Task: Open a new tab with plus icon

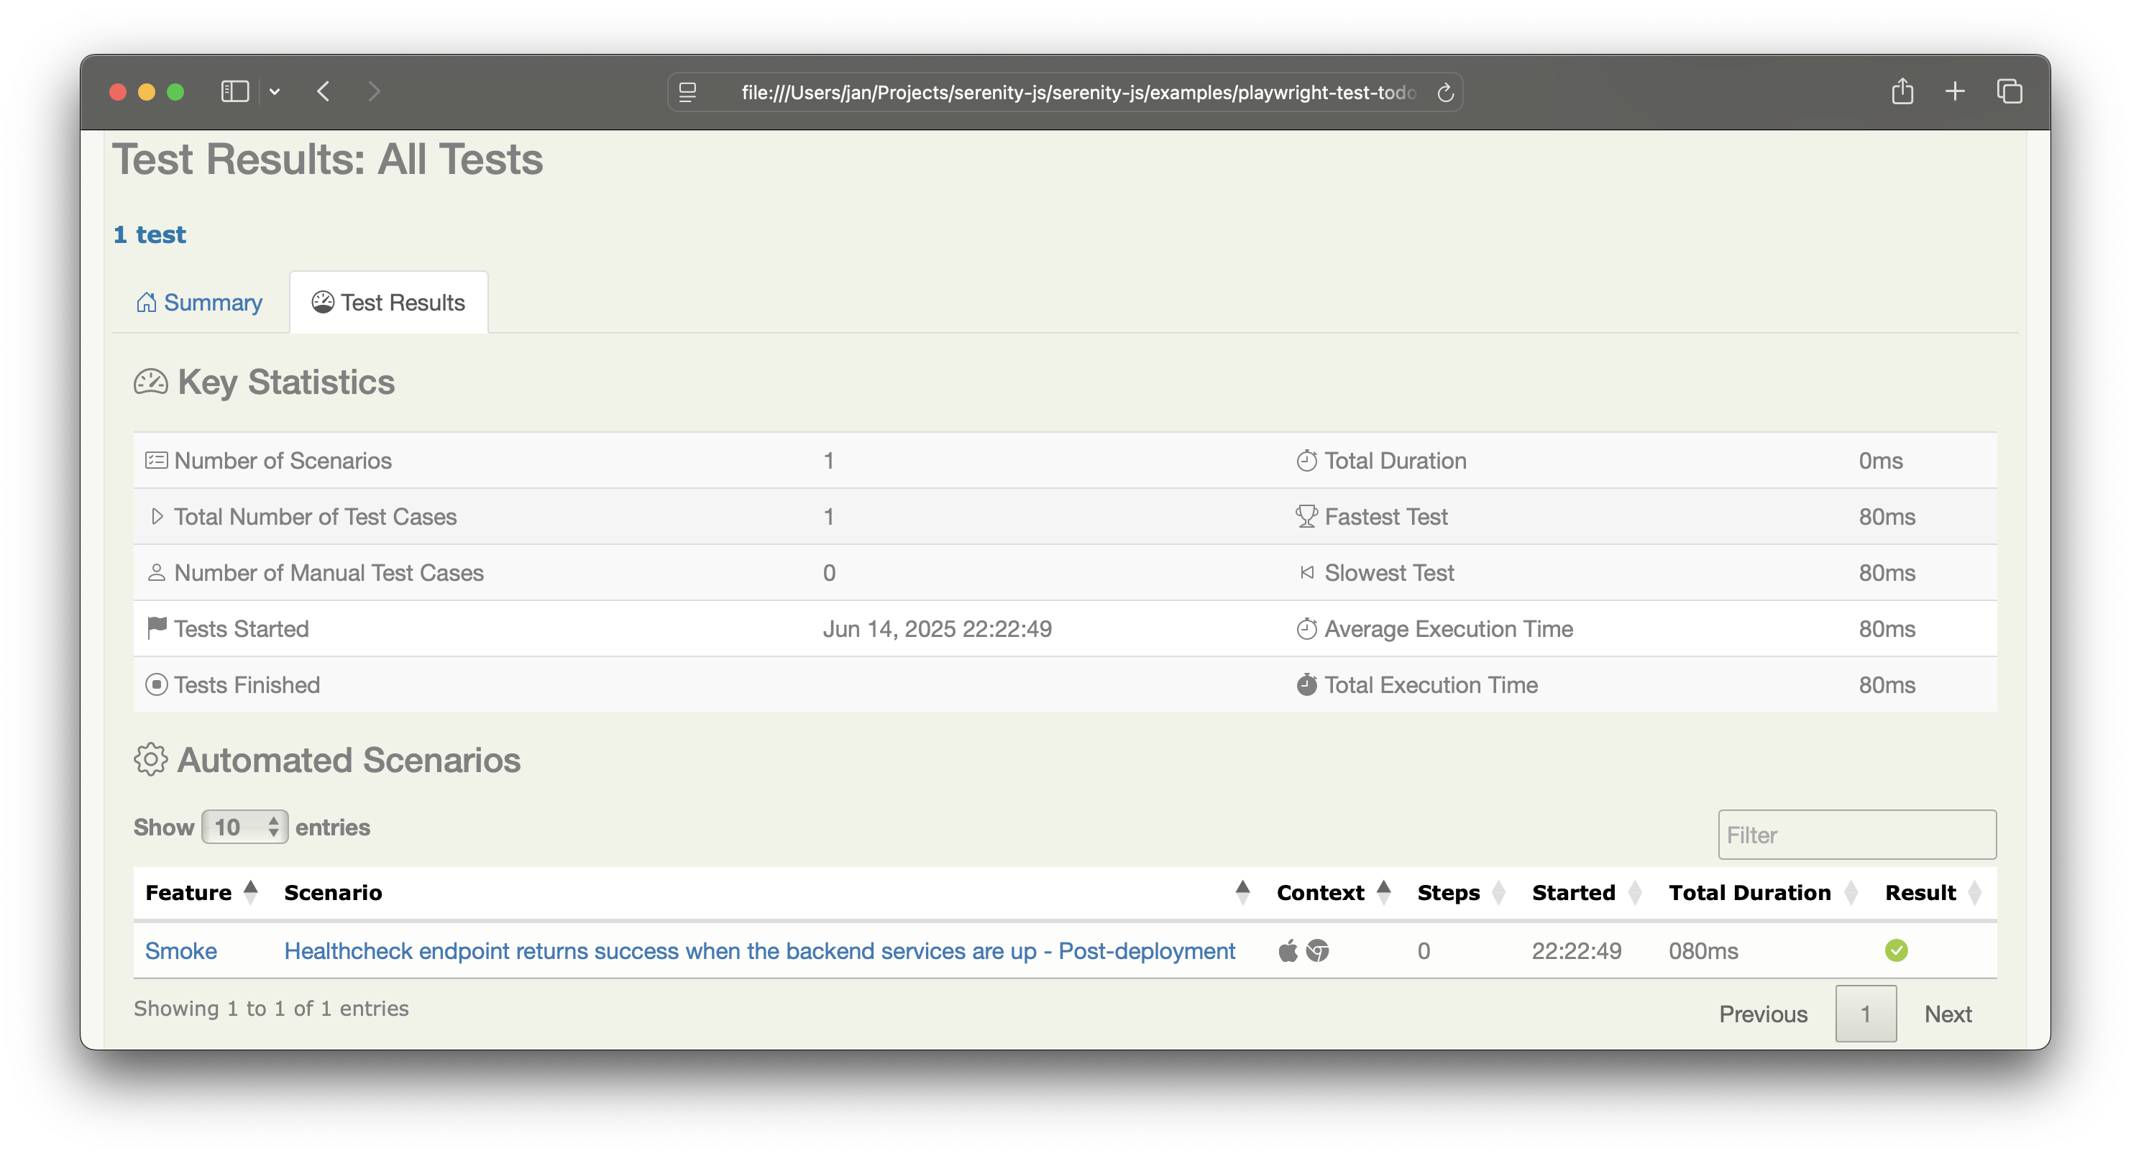Action: pyautogui.click(x=1955, y=91)
